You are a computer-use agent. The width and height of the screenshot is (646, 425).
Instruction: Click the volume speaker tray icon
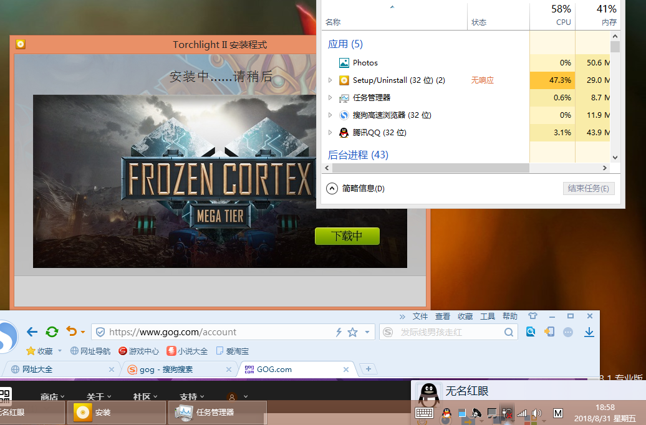[536, 413]
